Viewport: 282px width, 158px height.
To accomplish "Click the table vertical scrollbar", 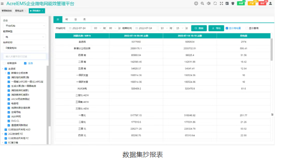I will point(271,50).
